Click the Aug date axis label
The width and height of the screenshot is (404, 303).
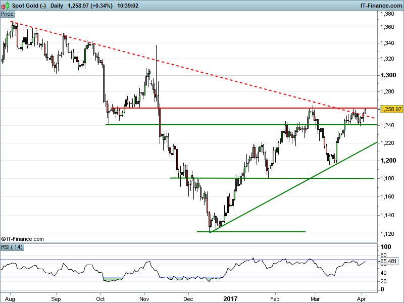point(10,299)
